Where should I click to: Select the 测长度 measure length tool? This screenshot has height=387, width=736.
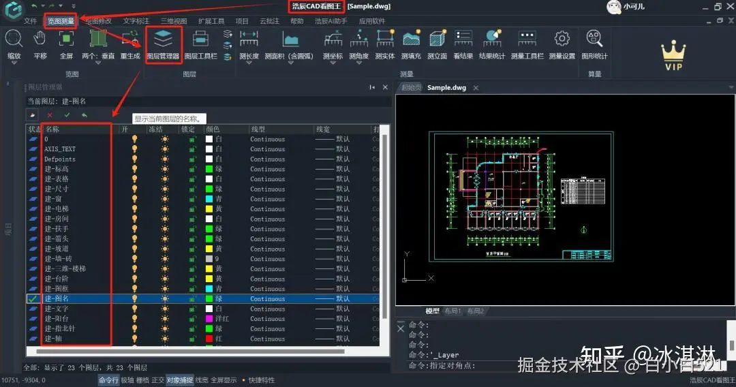[x=249, y=44]
